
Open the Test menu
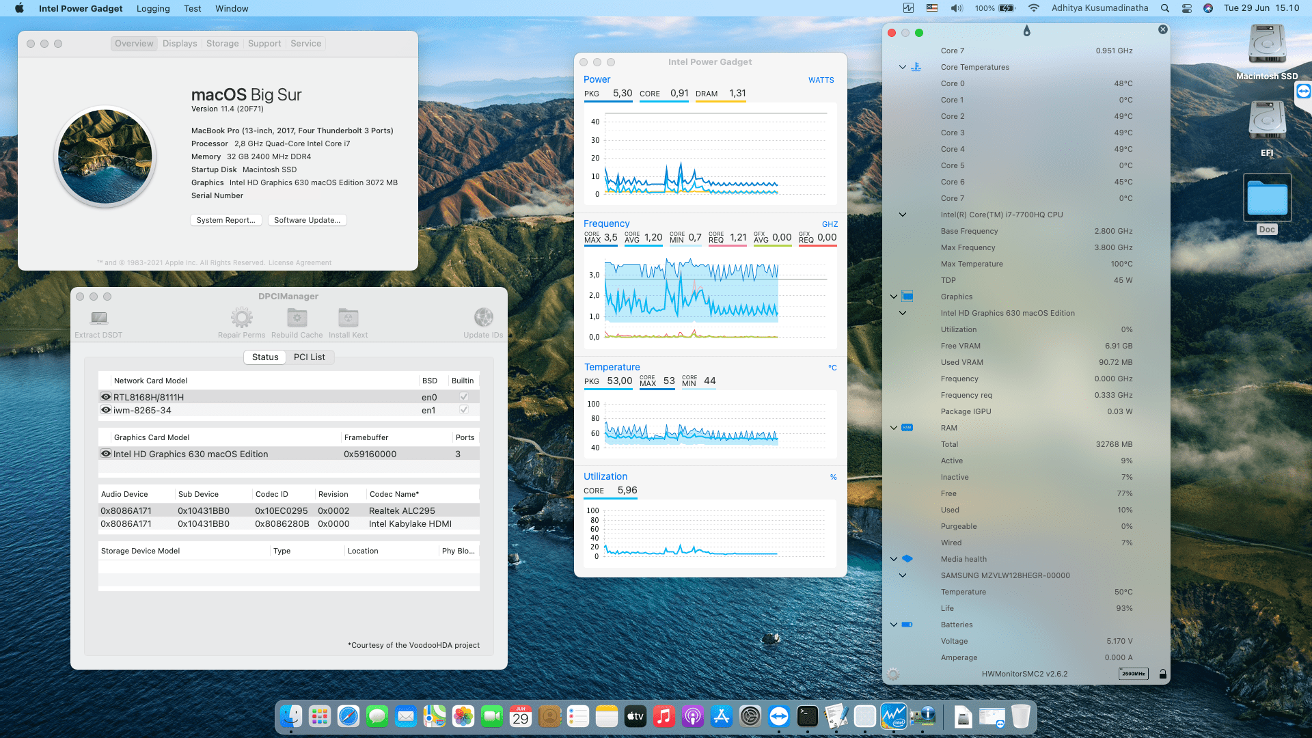tap(193, 8)
